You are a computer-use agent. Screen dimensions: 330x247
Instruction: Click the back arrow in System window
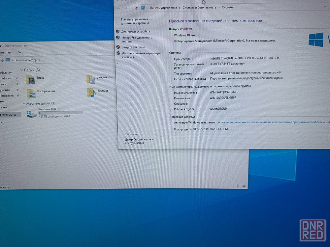click(118, 8)
